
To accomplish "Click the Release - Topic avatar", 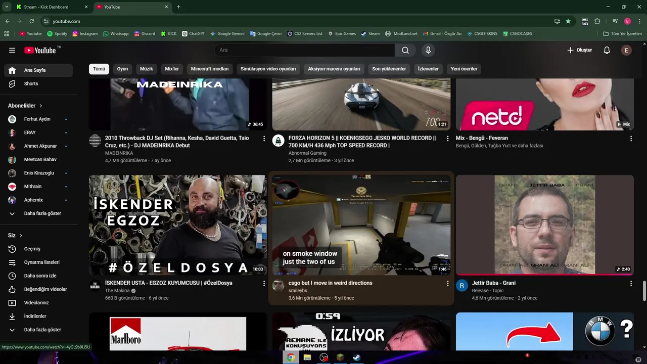I will click(462, 286).
